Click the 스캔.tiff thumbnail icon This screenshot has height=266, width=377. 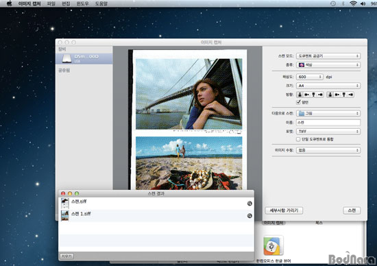(x=64, y=204)
